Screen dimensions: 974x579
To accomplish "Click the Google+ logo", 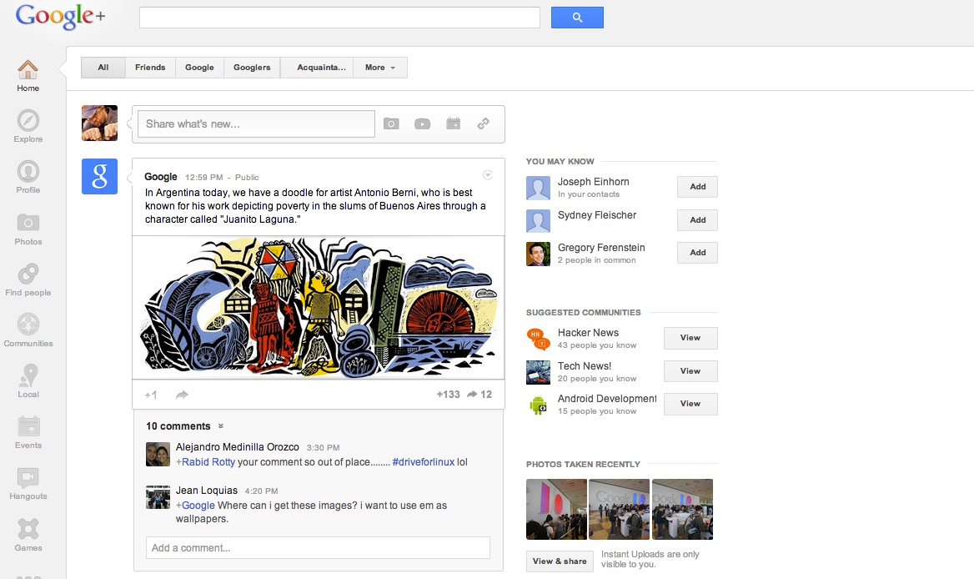I will 60,17.
